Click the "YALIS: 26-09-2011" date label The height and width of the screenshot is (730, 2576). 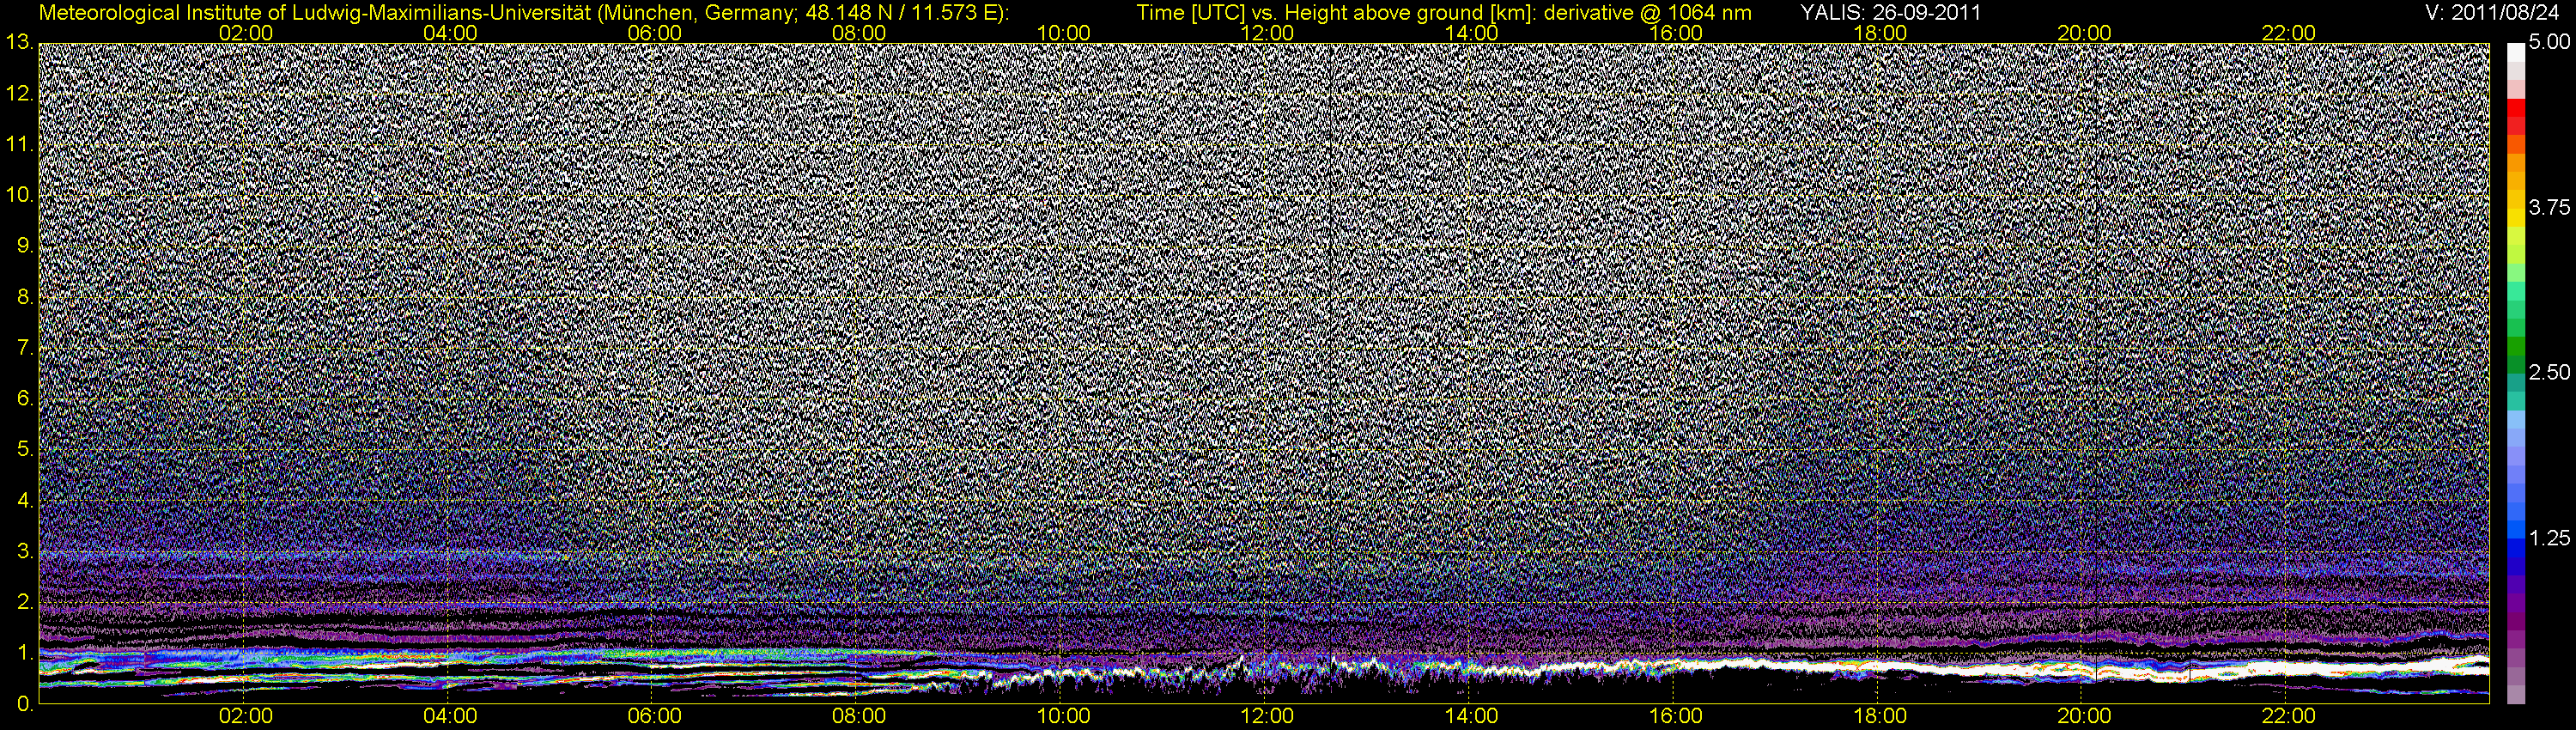(x=1890, y=12)
